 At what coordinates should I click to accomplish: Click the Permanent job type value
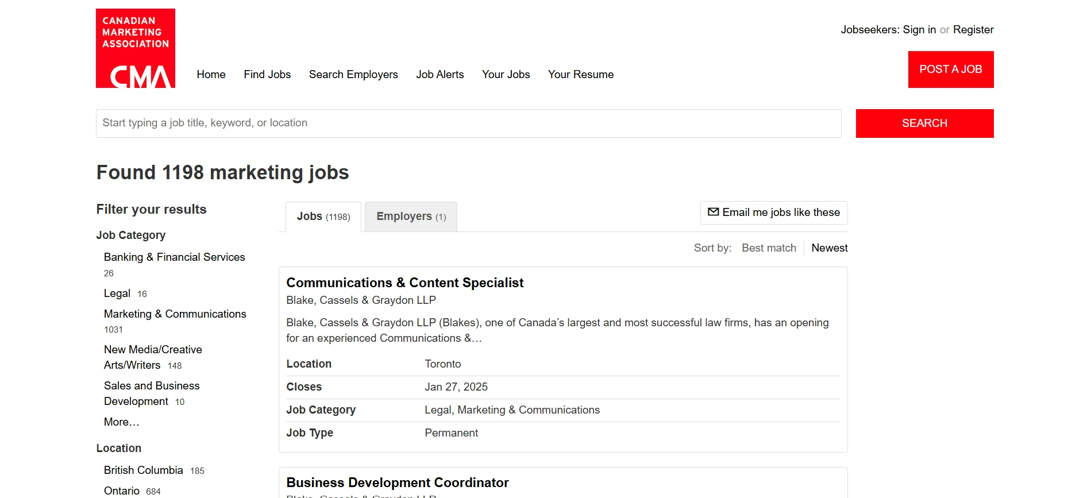452,433
